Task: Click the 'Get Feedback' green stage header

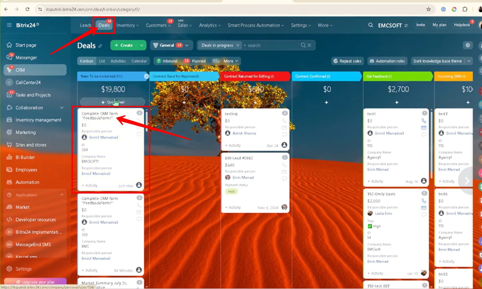Action: click(397, 76)
